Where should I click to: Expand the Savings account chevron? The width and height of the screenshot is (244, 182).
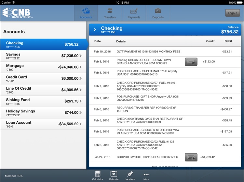(80, 56)
